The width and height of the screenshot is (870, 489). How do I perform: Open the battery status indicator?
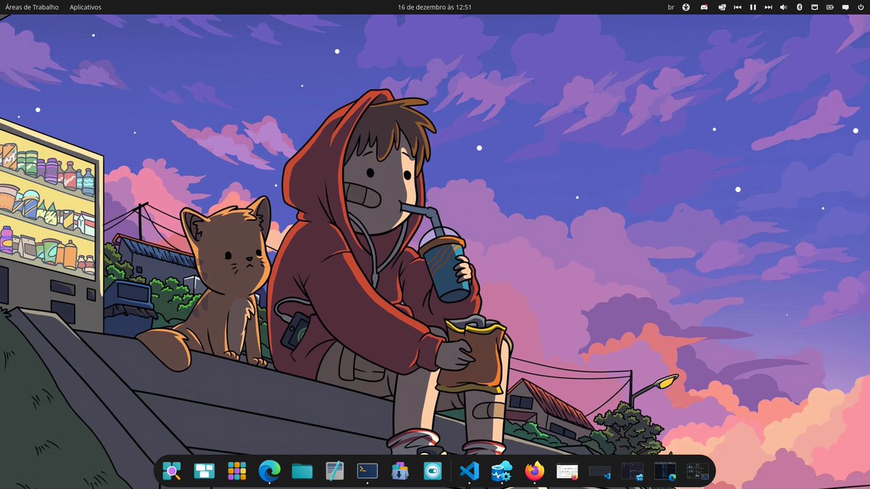click(830, 7)
